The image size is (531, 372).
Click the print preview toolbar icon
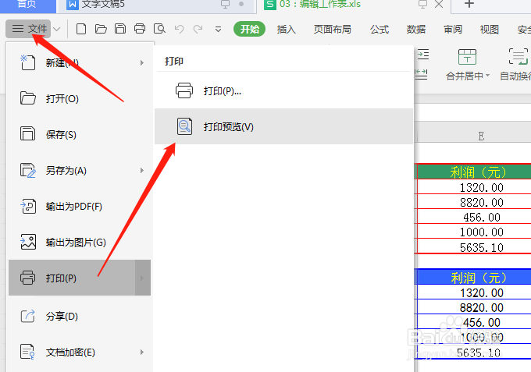point(159,29)
